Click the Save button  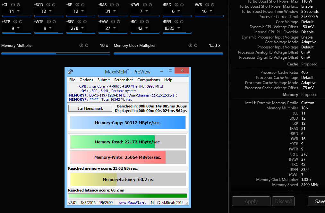(x=317, y=201)
